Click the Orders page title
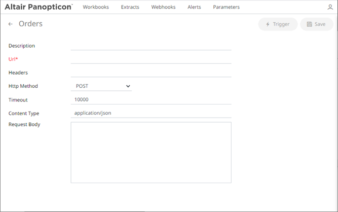338x212 pixels. tap(30, 24)
